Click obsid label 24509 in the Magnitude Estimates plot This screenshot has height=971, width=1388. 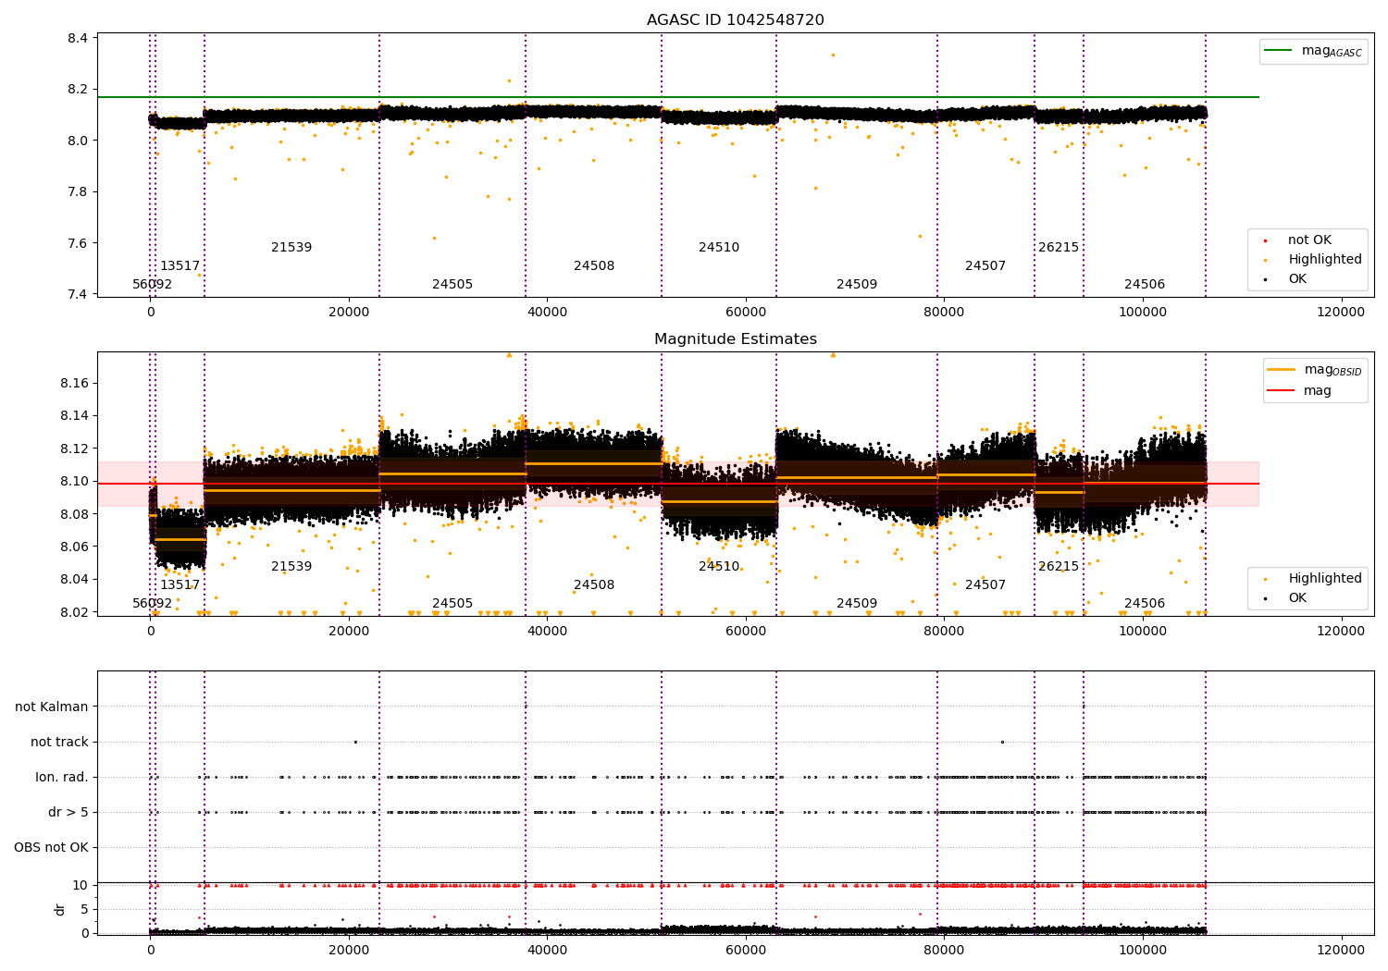point(857,604)
